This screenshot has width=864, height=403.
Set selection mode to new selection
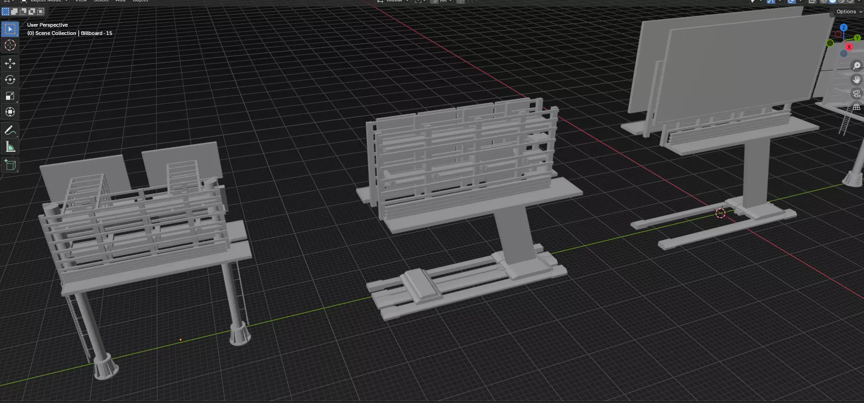point(6,12)
